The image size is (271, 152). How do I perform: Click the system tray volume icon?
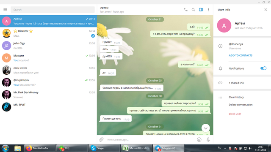click(x=250, y=148)
